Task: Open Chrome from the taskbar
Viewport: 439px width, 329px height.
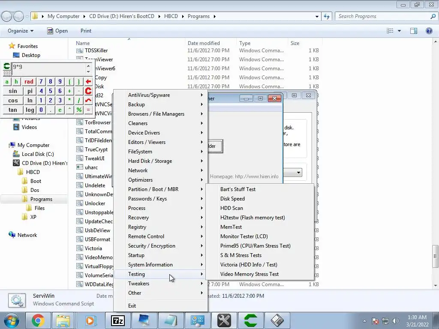Action: pyautogui.click(x=38, y=320)
